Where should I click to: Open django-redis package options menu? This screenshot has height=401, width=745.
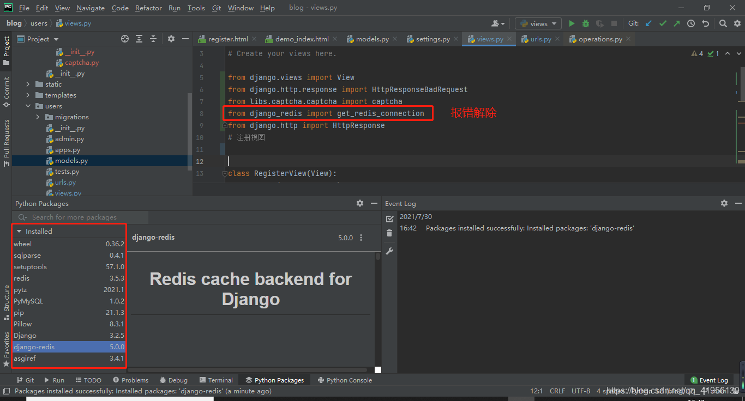(x=361, y=238)
